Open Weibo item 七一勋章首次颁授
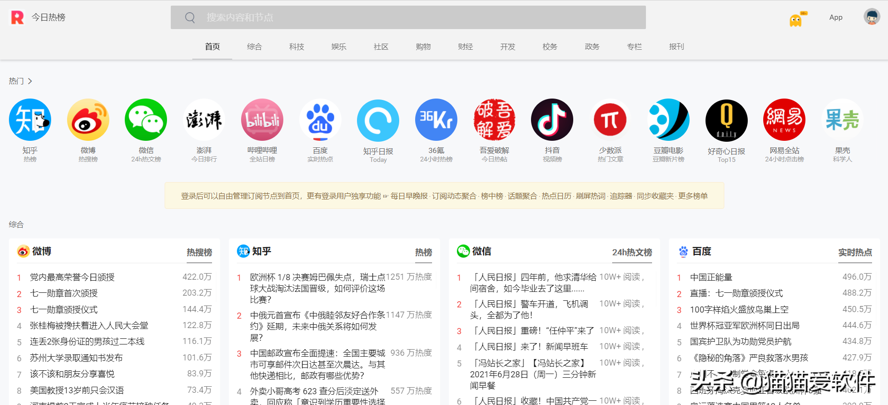 (64, 293)
